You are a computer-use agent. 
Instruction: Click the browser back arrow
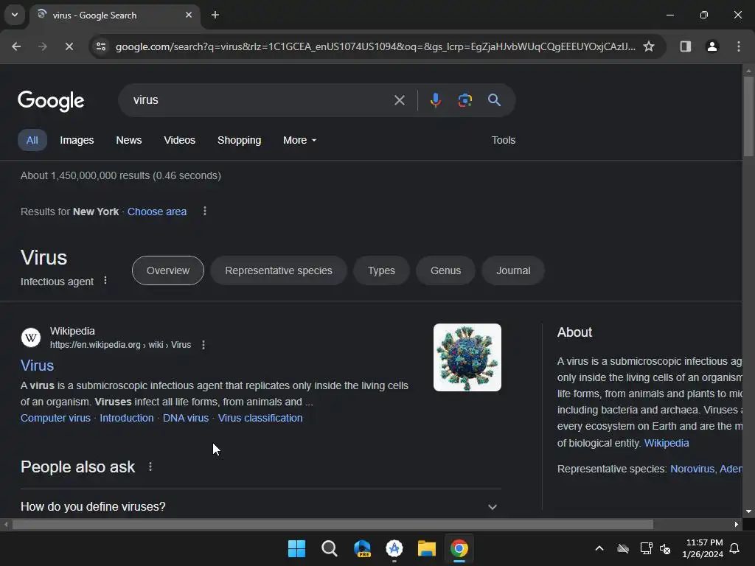16,46
